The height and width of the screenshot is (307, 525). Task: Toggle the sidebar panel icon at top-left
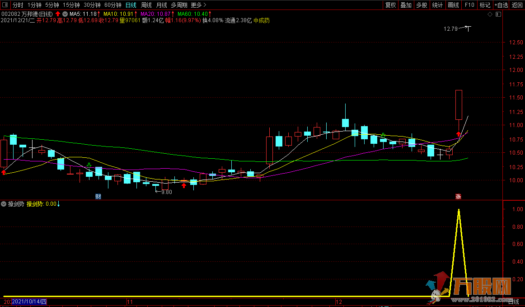[5, 5]
